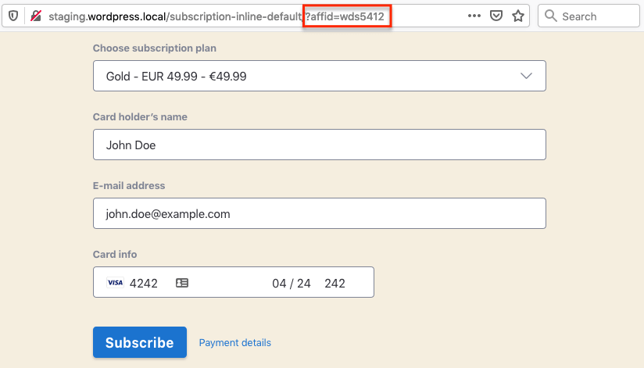Viewport: 644px width, 368px height.
Task: Click the CVC field showing 242
Action: point(335,283)
